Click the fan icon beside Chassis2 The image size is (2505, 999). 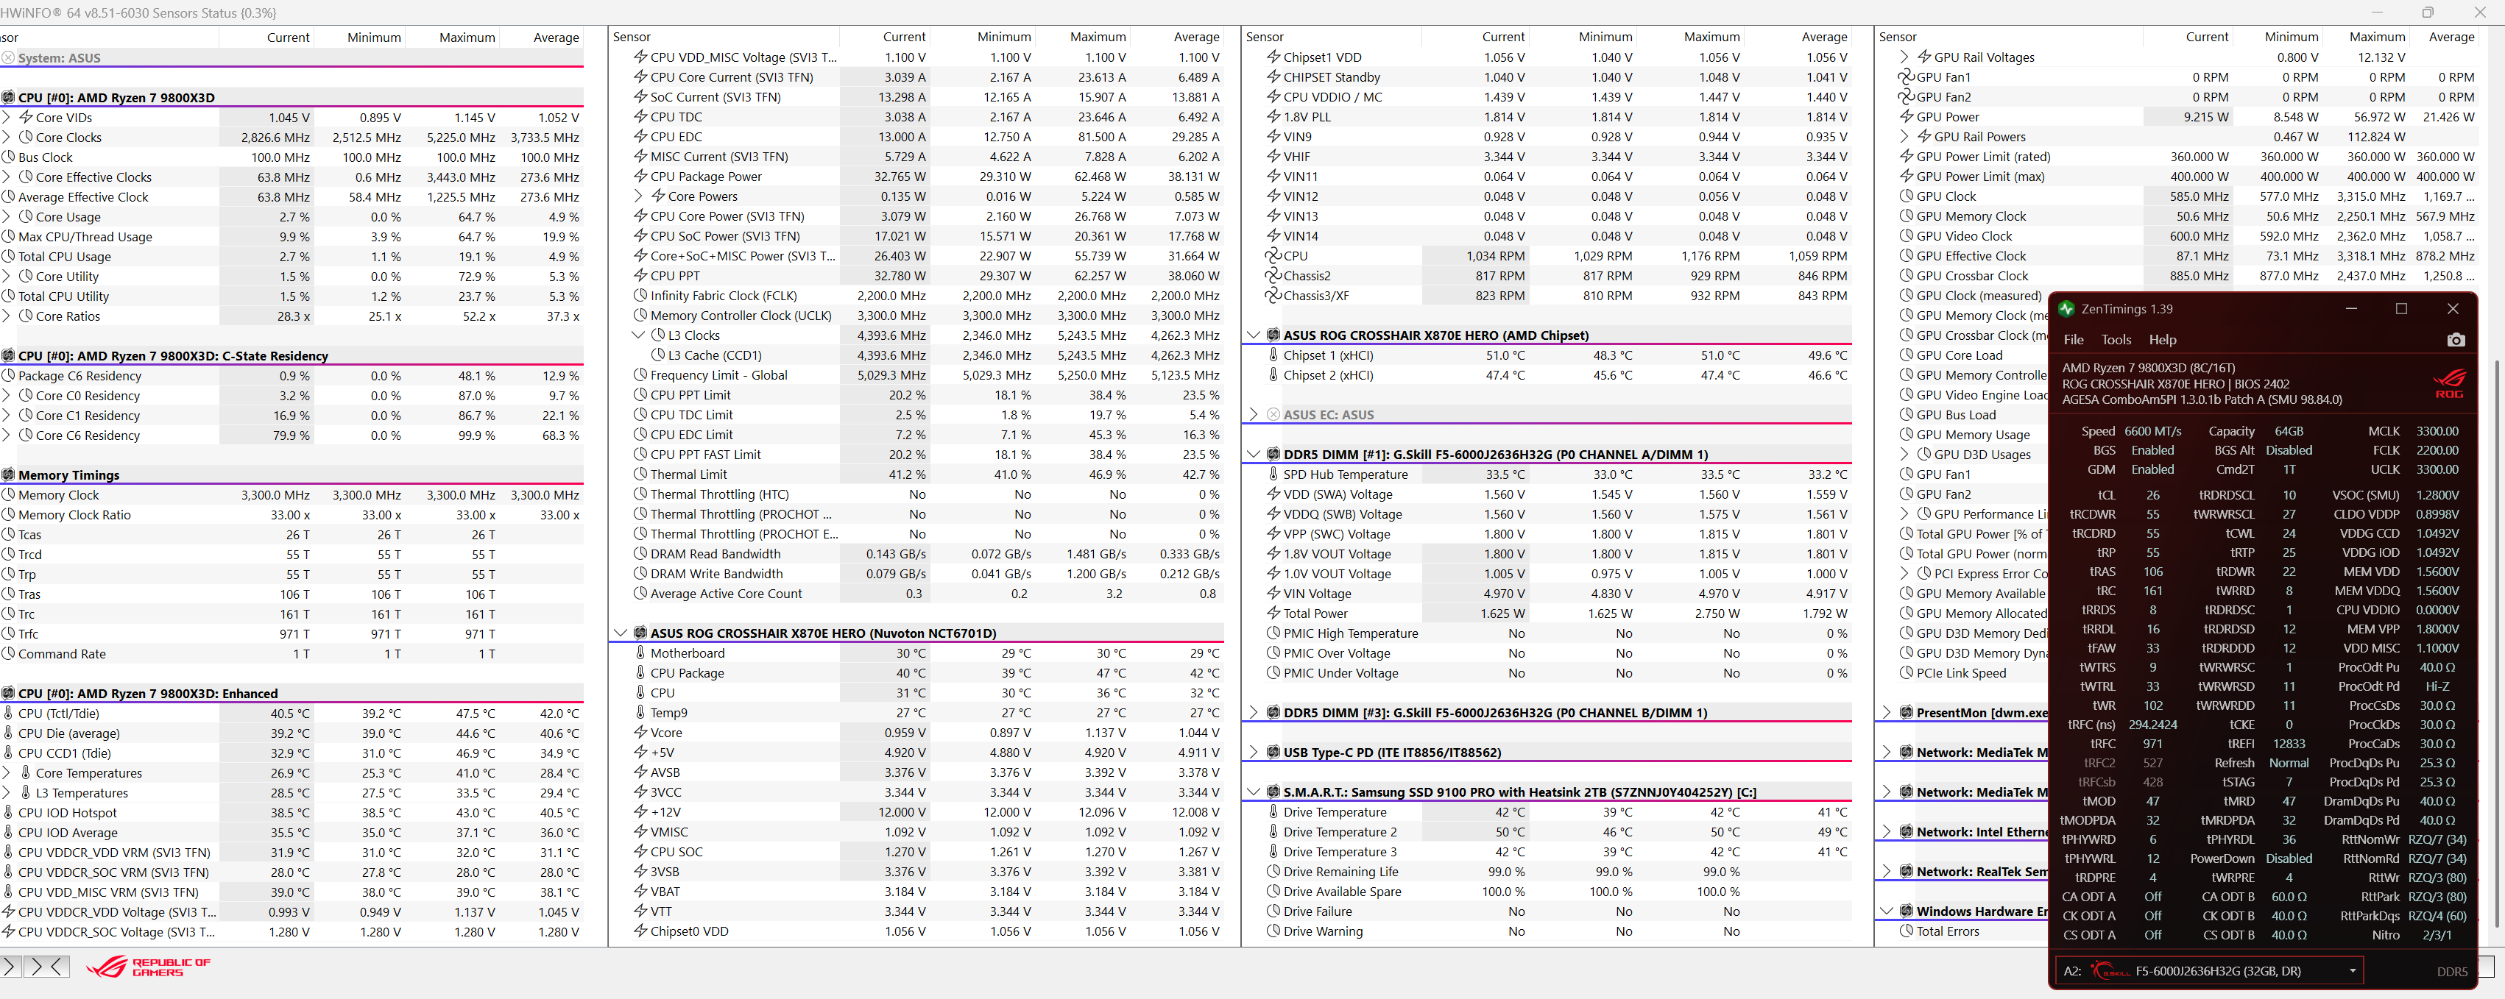tap(1273, 276)
